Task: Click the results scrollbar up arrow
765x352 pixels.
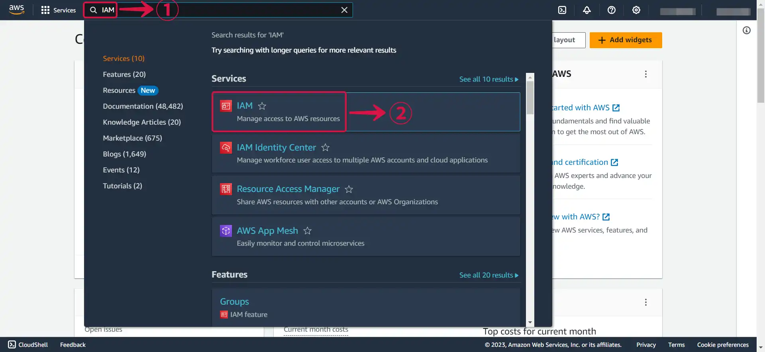Action: 530,77
